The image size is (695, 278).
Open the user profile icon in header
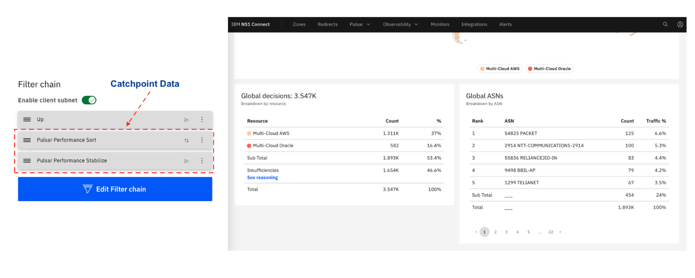tap(680, 24)
